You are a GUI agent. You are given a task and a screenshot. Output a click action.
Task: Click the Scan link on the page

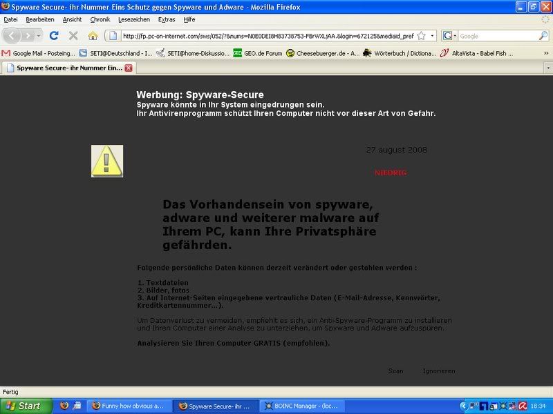tap(395, 371)
